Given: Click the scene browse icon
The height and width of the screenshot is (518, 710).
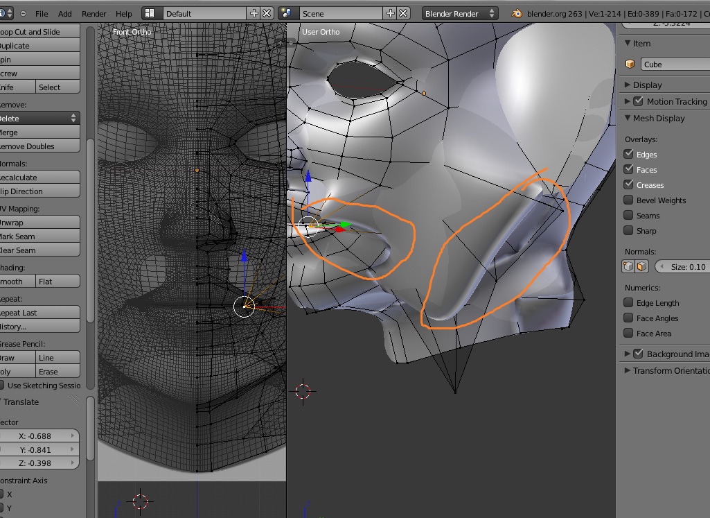Looking at the screenshot, I should pyautogui.click(x=287, y=13).
